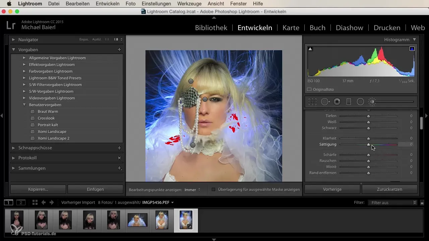Switch to main window view 1

point(9,203)
